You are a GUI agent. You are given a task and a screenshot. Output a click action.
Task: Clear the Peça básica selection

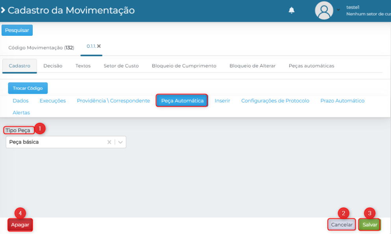click(x=109, y=142)
